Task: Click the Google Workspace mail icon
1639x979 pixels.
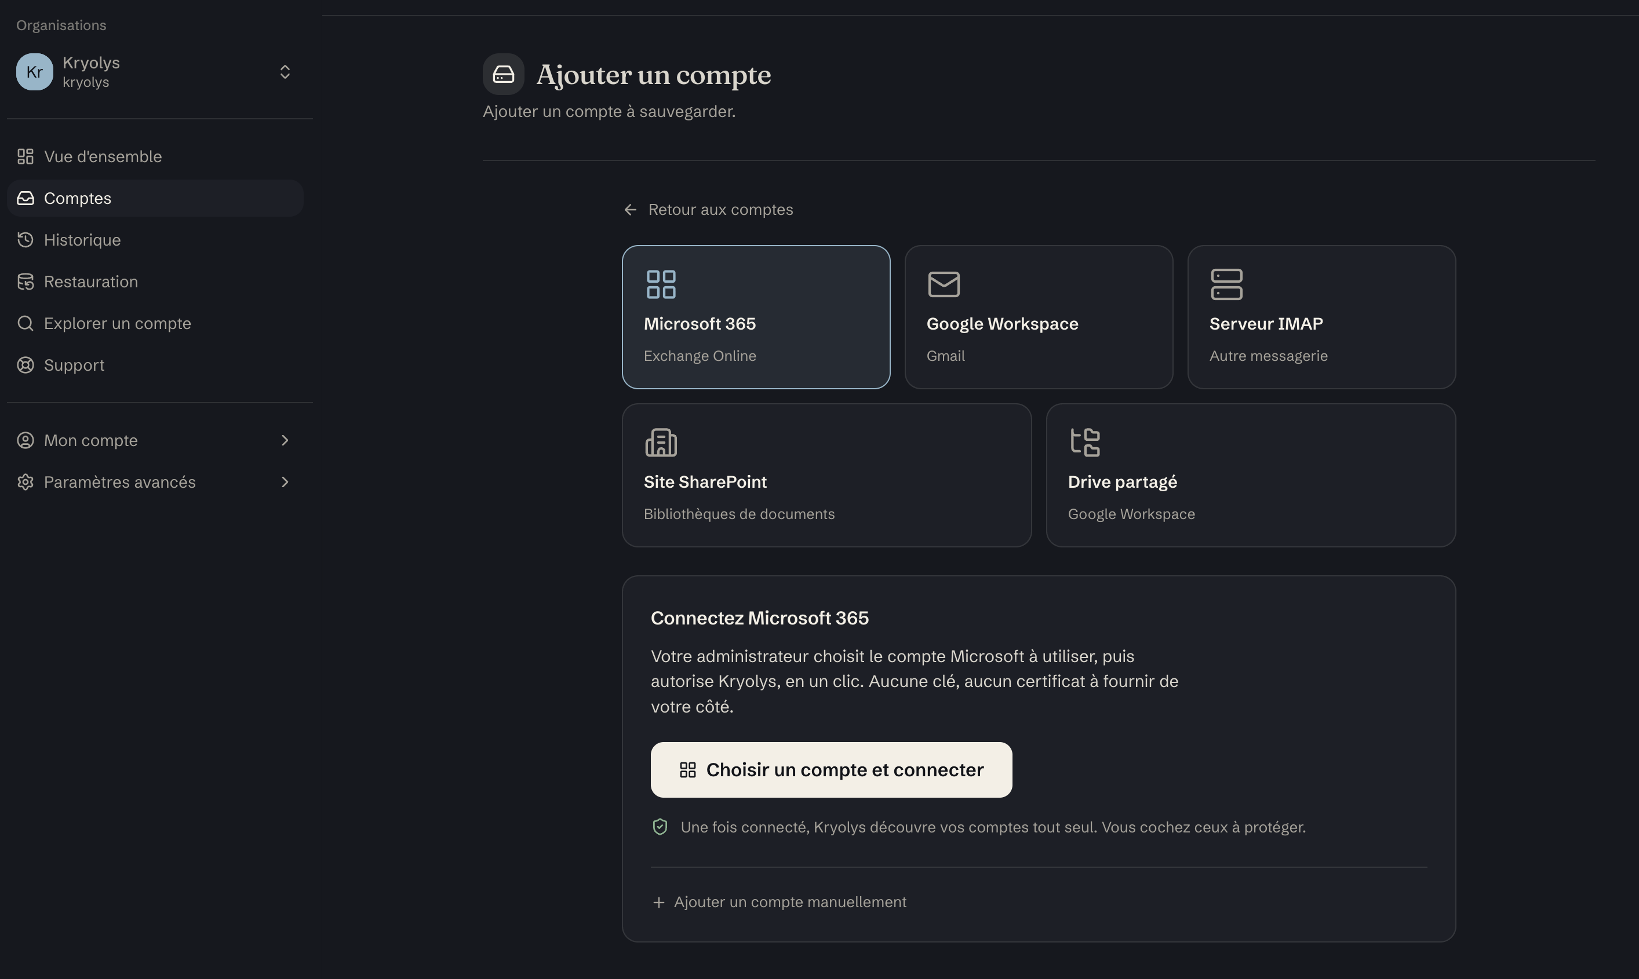Action: (x=944, y=284)
